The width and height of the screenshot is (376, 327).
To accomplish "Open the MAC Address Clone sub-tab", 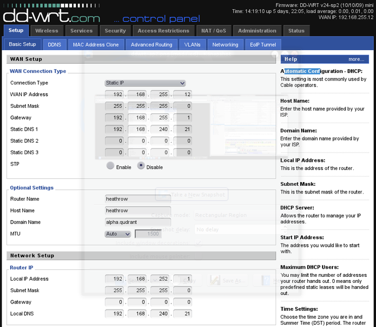I will 96,44.
